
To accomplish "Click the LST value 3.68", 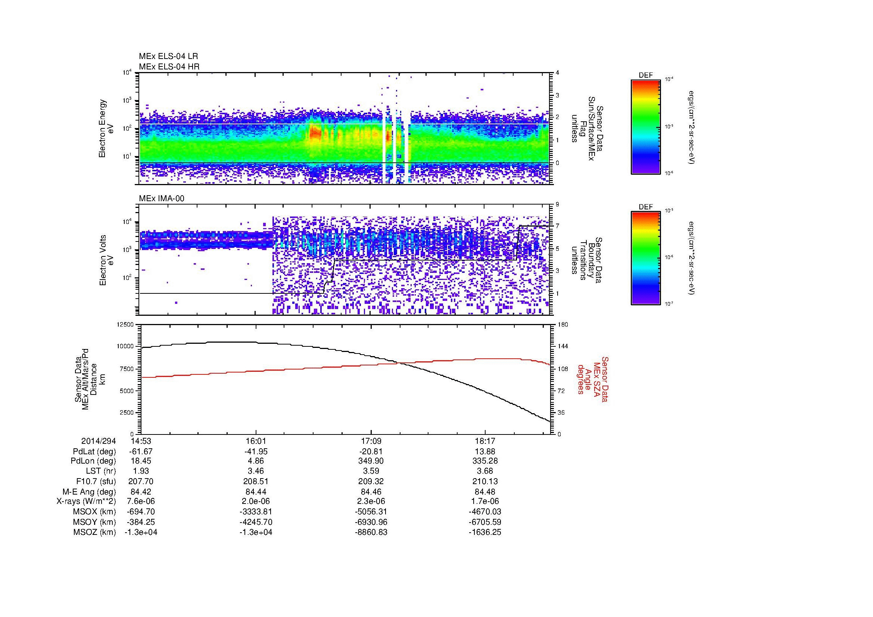I will (x=485, y=471).
